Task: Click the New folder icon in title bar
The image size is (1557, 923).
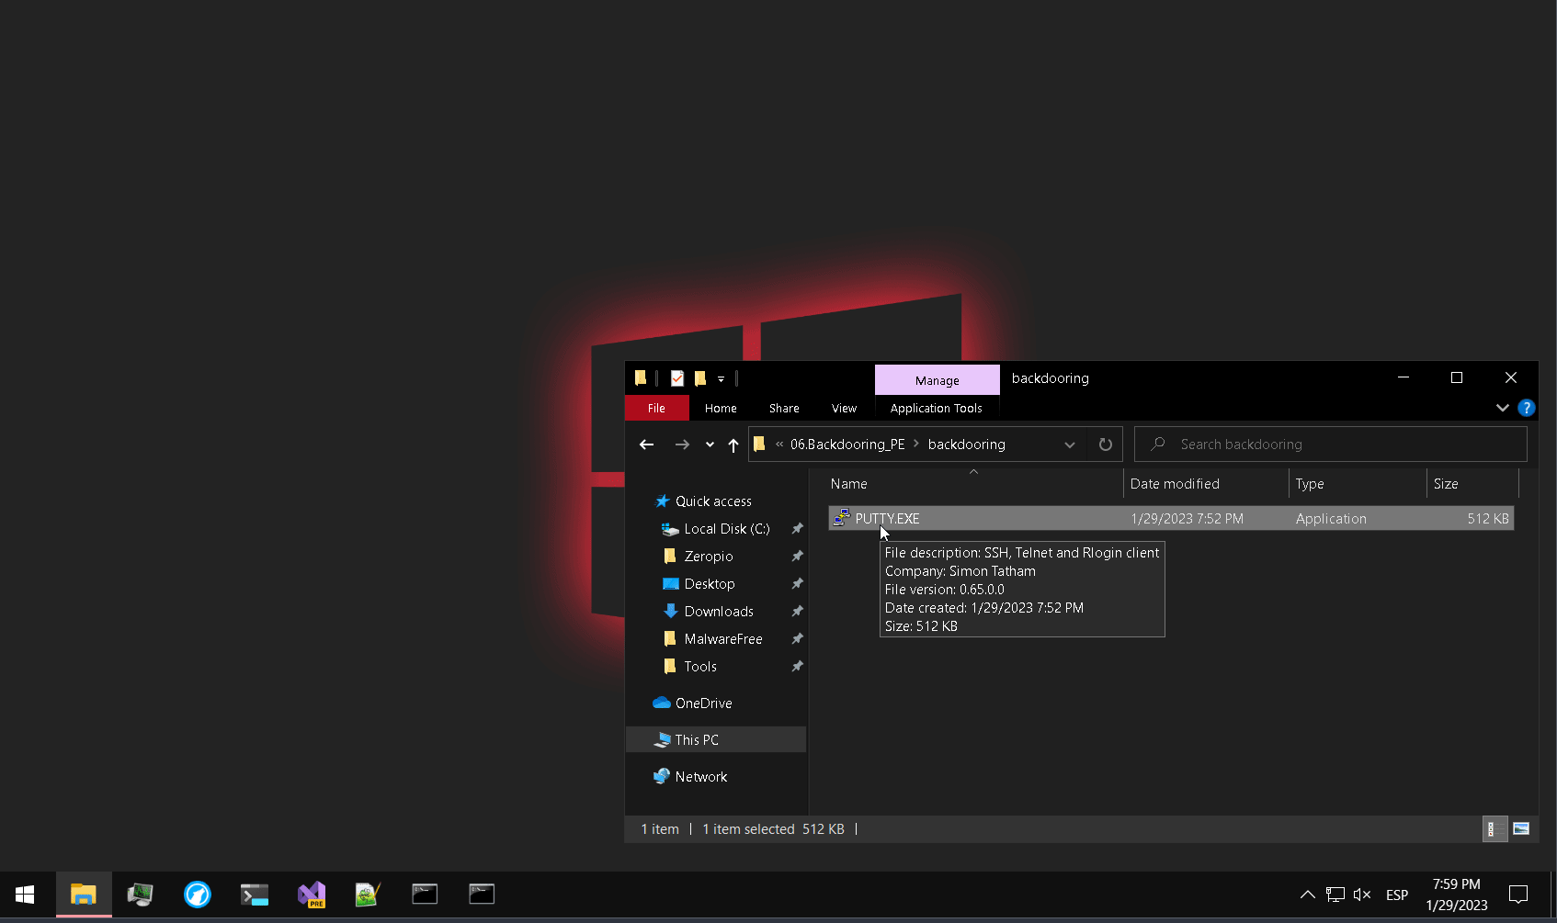Action: 700,378
